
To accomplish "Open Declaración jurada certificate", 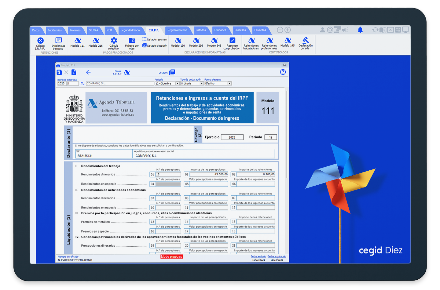I will click(305, 41).
